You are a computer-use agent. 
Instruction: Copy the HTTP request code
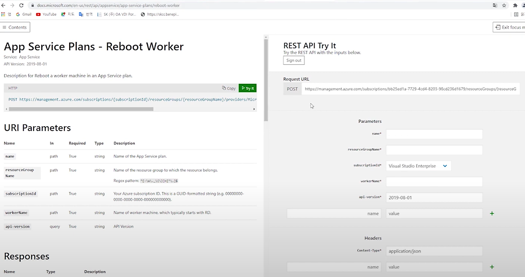(x=229, y=88)
